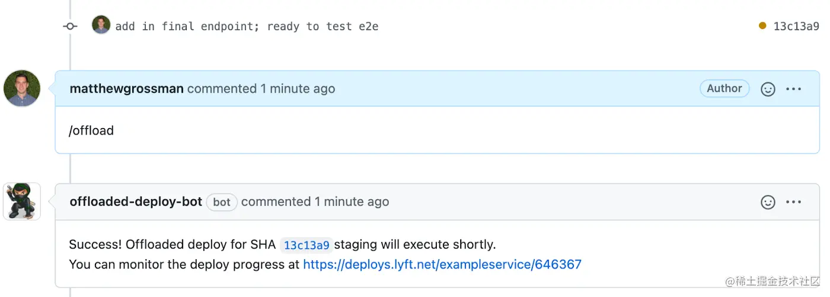
Task: Open options menu on the bot comment
Action: point(794,202)
